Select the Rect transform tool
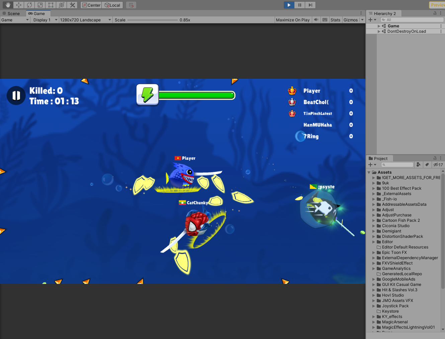 pyautogui.click(x=51, y=5)
